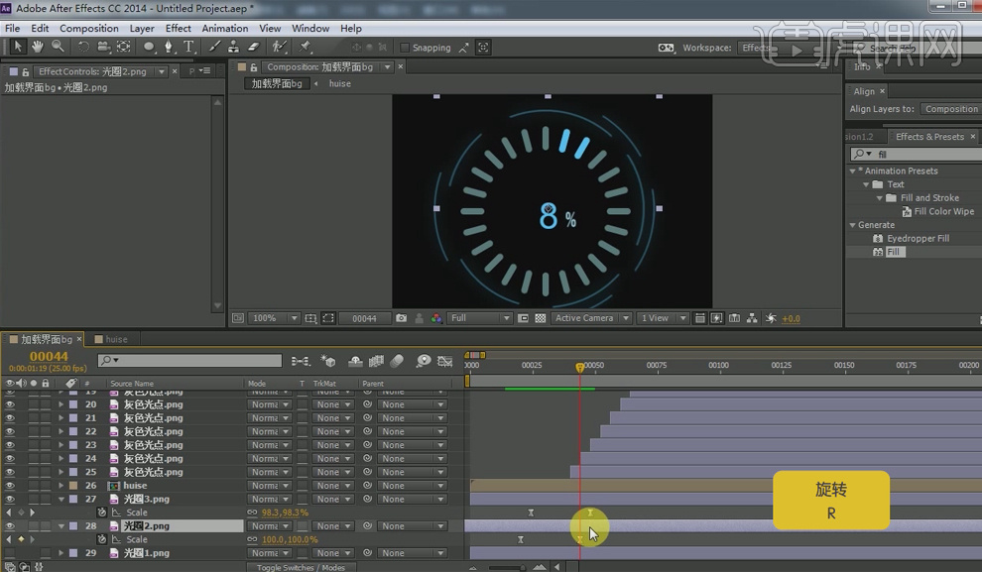Image resolution: width=982 pixels, height=572 pixels.
Task: Toggle visibility of 光圈3.png layer
Action: click(11, 500)
